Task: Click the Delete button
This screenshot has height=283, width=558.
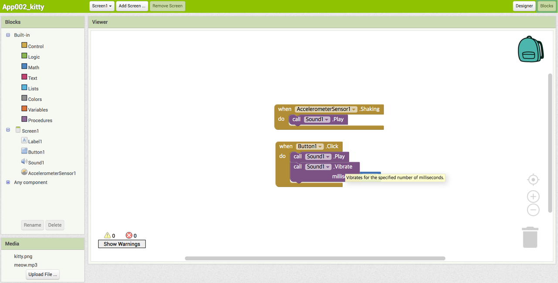Action: tap(55, 225)
